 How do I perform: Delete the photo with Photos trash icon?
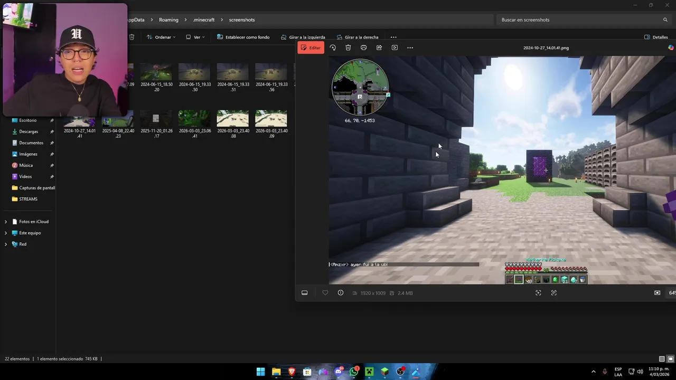(x=348, y=47)
